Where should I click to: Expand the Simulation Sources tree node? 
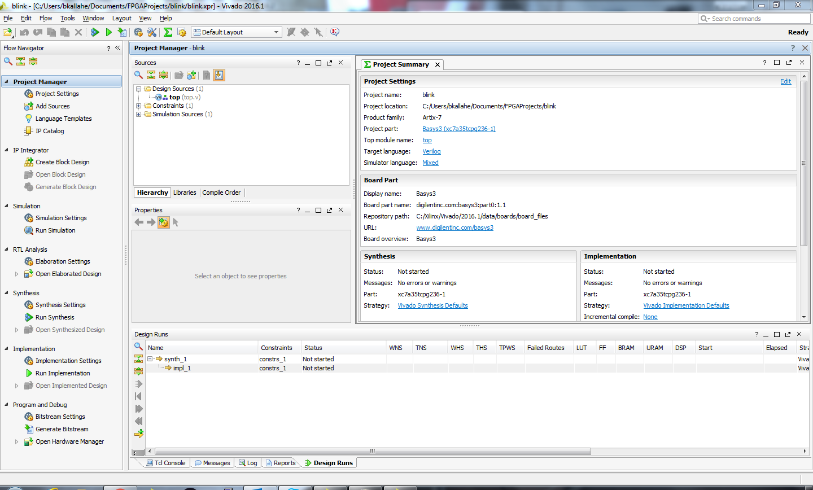tap(138, 114)
